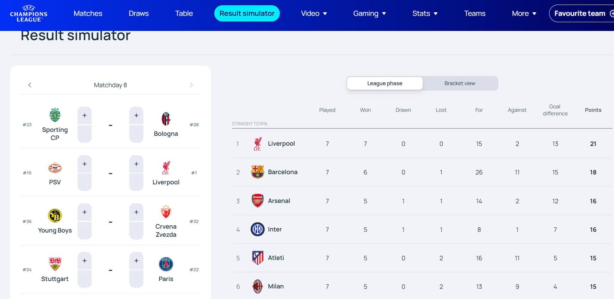The image size is (614, 299).
Task: Select the Liverpool crest in the standings
Action: point(258,144)
